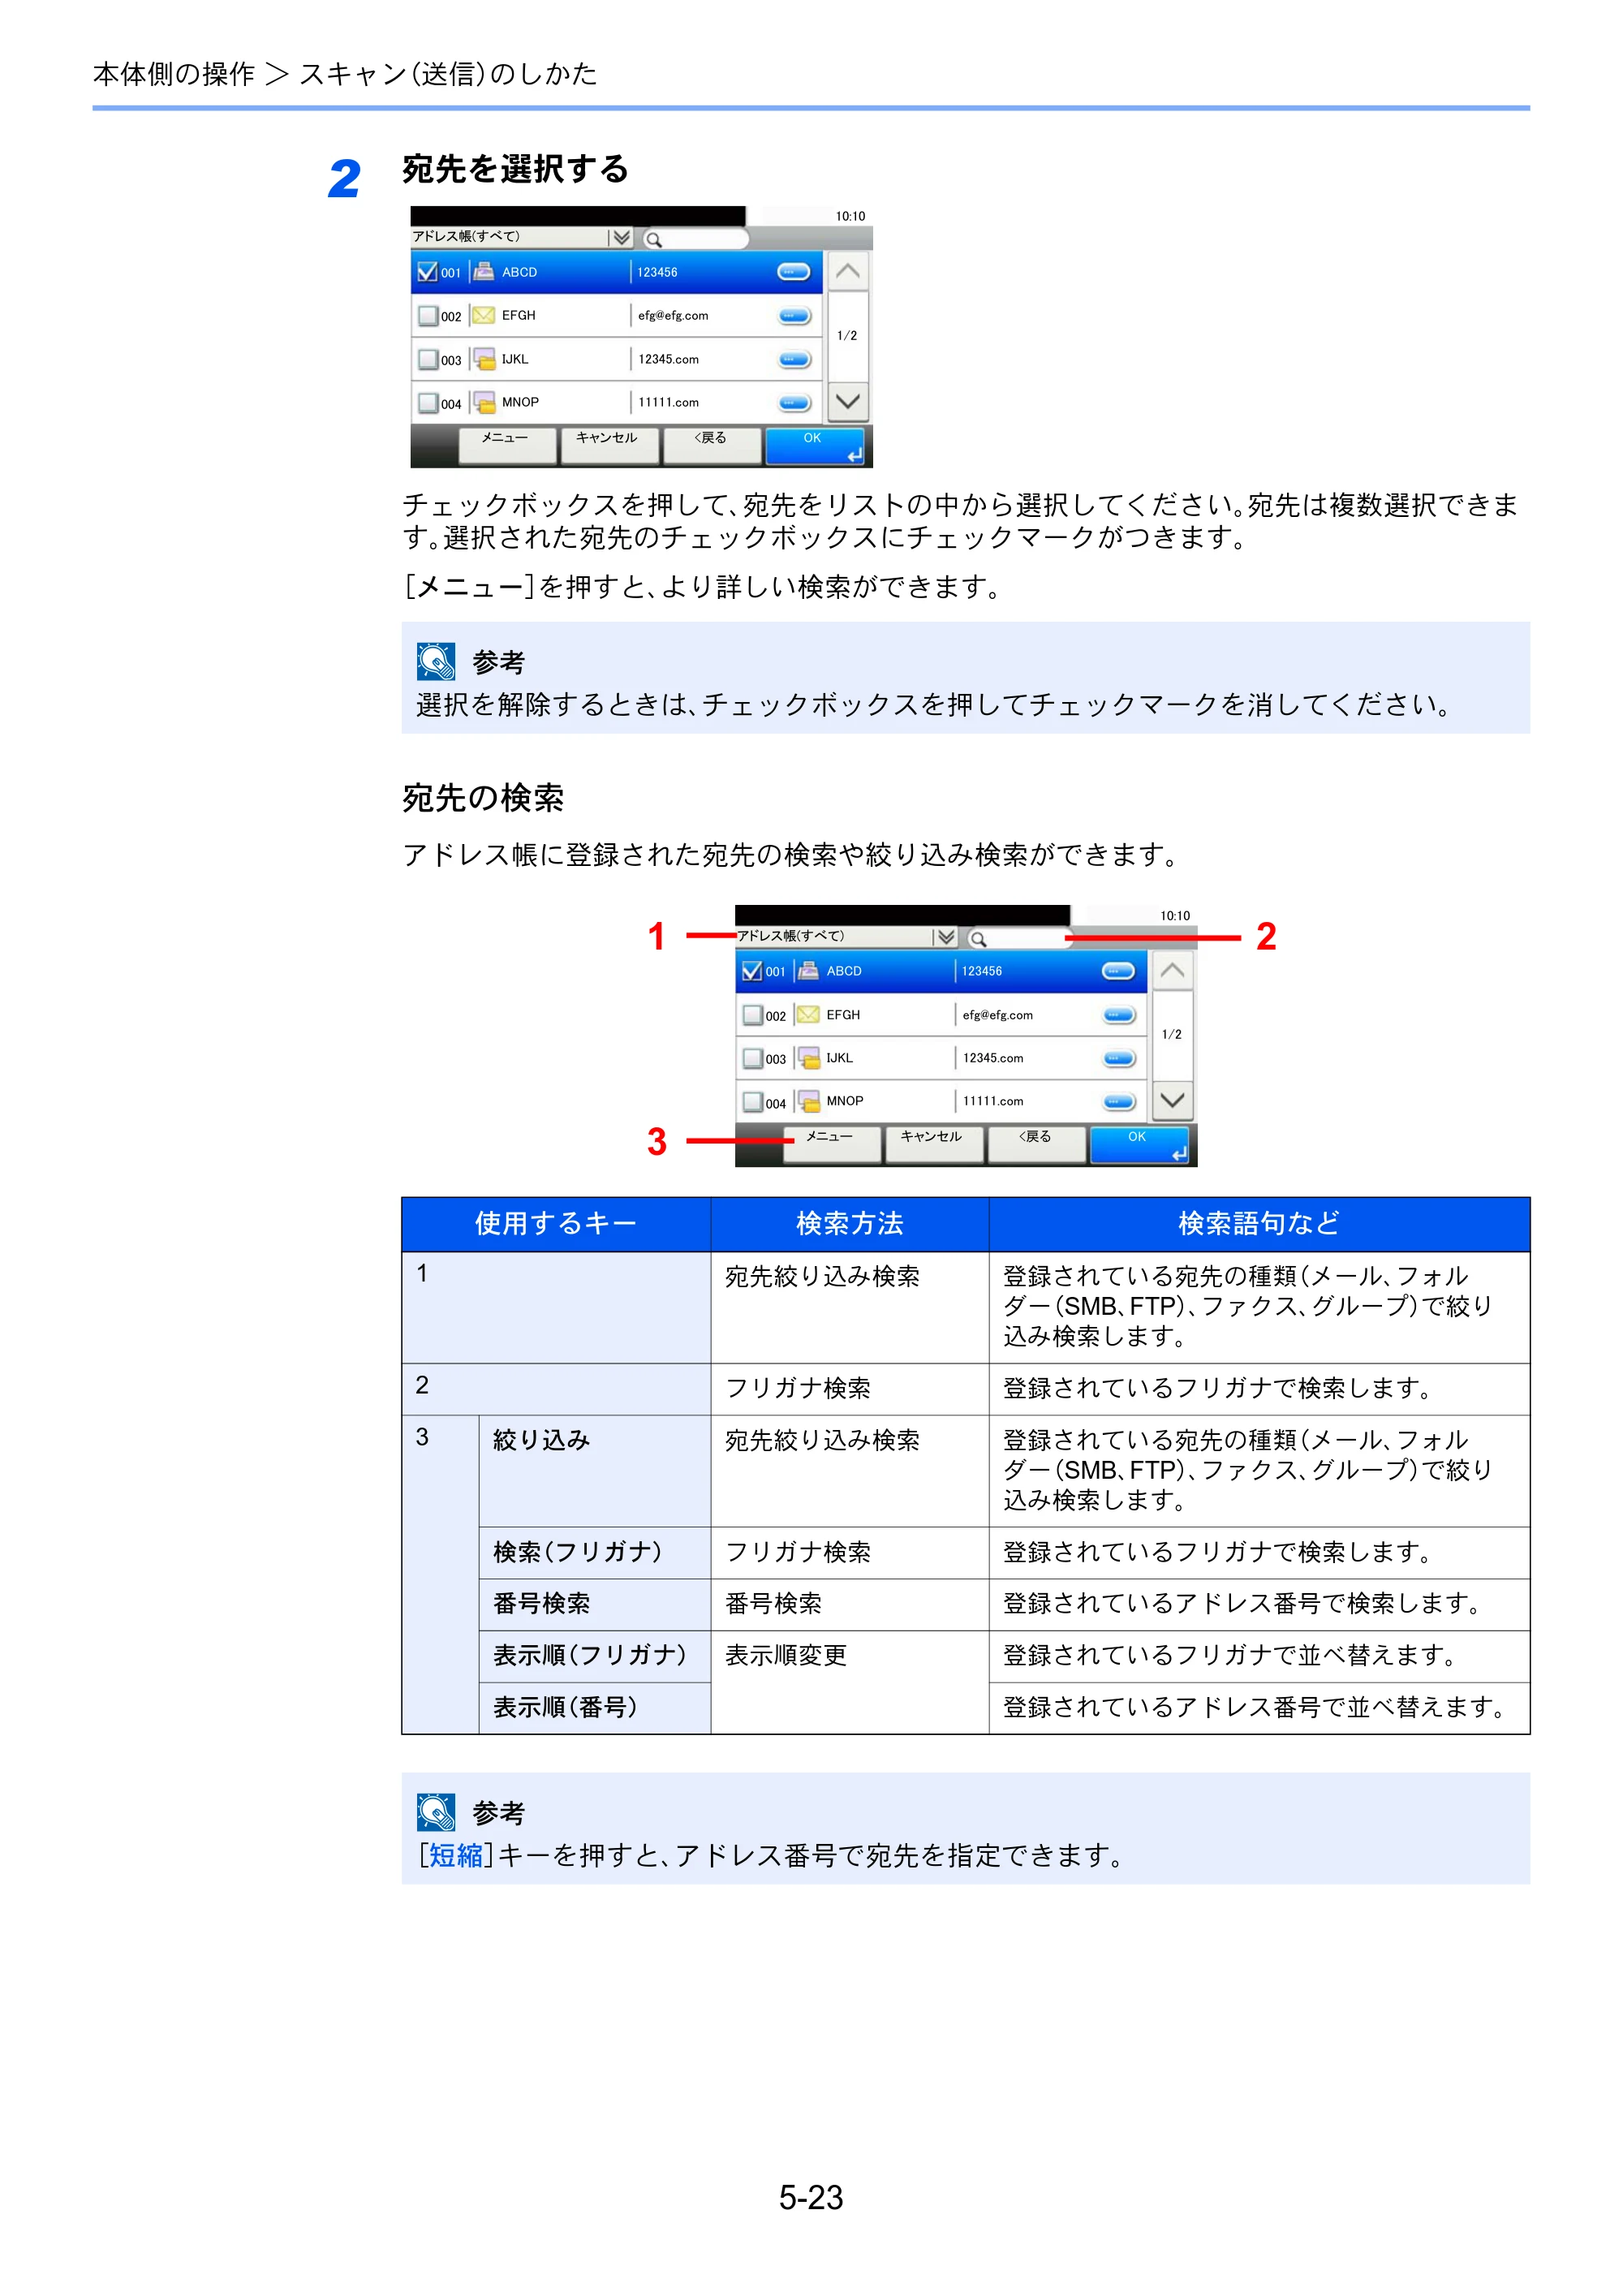1623x2296 pixels.
Task: Click the 番号検索 key cell in first column group
Action: tap(595, 1605)
